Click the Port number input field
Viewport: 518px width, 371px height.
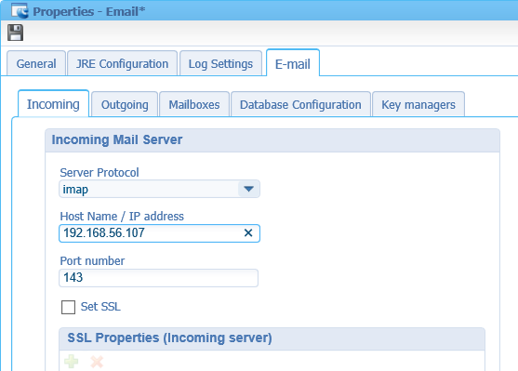pyautogui.click(x=159, y=278)
